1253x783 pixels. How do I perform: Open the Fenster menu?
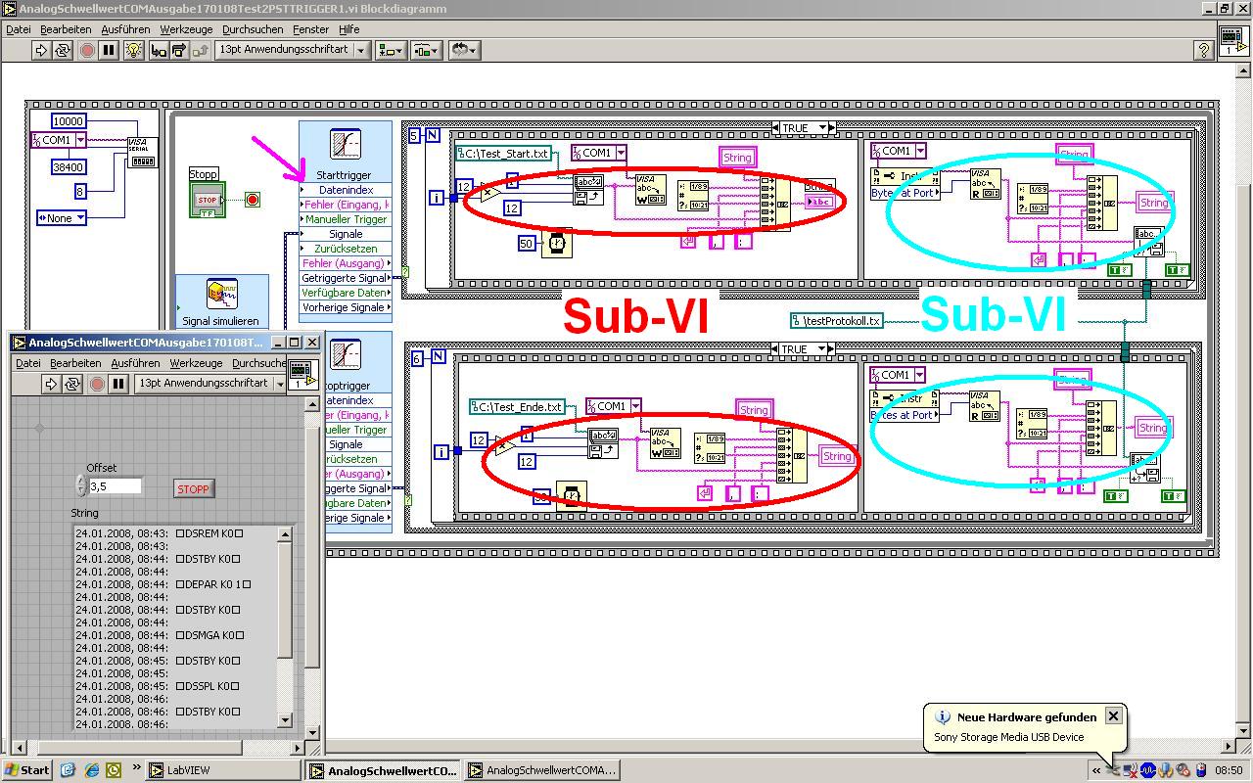pos(311,29)
